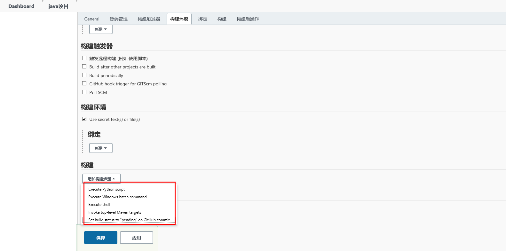Click the 保存 button
Image resolution: width=506 pixels, height=251 pixels.
(x=101, y=238)
